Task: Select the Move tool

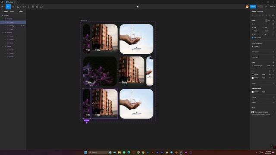Action: tap(8, 7)
